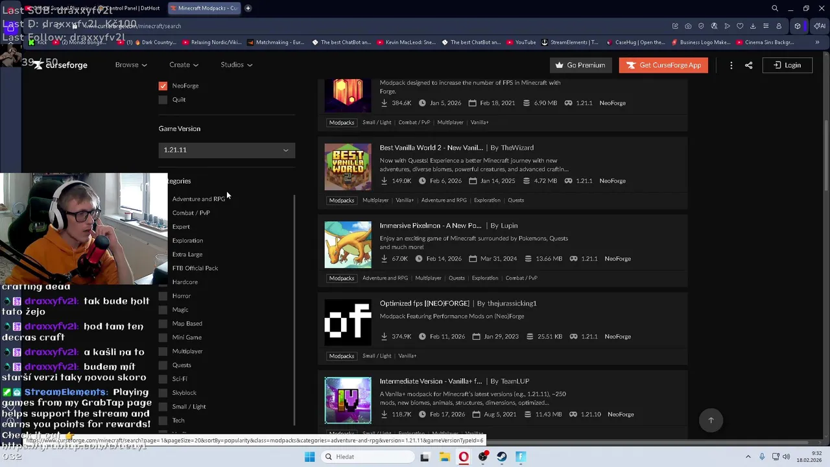Expand the Browse menu
Screen dimensions: 830x467
click(x=131, y=65)
